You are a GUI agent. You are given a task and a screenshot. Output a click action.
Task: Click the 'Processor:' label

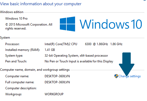(x=12, y=44)
